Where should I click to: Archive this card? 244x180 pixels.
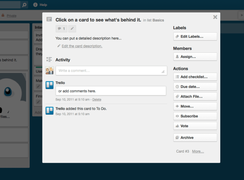click(195, 137)
